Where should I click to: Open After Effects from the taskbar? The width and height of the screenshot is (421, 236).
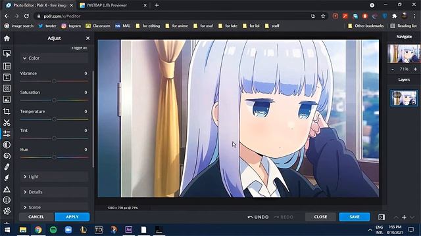(x=129, y=230)
